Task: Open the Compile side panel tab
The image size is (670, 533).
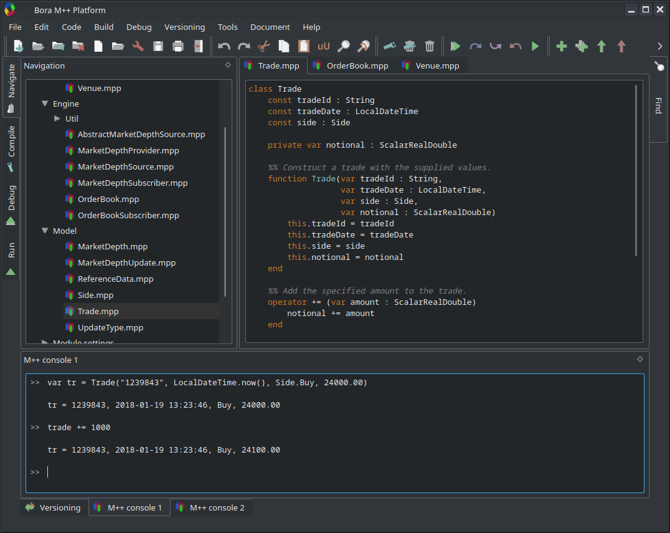Action: (11, 148)
